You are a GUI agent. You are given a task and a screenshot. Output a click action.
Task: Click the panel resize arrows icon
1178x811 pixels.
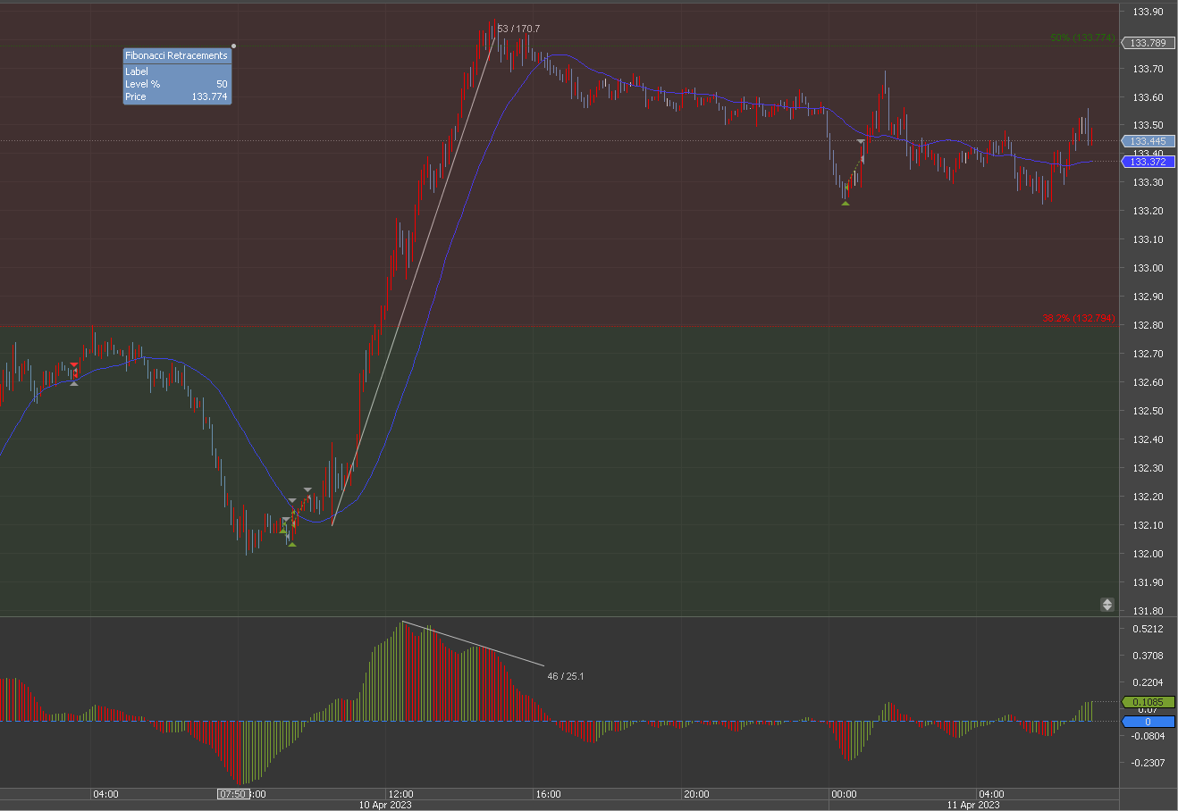1106,605
